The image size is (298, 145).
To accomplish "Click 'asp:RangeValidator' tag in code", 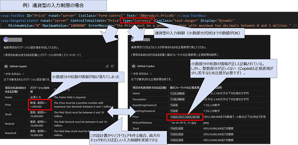I will tap(20, 20).
